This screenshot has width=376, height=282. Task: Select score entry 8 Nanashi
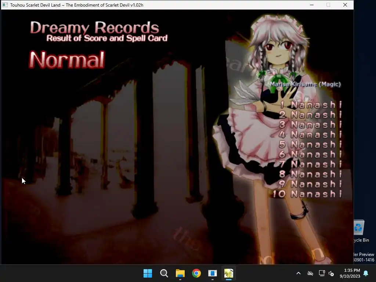coord(311,174)
